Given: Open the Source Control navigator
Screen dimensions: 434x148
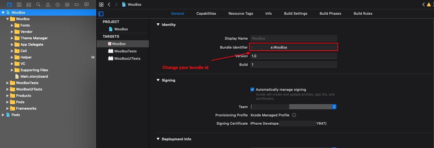Looking at the screenshot, I should pyautogui.click(x=19, y=4).
